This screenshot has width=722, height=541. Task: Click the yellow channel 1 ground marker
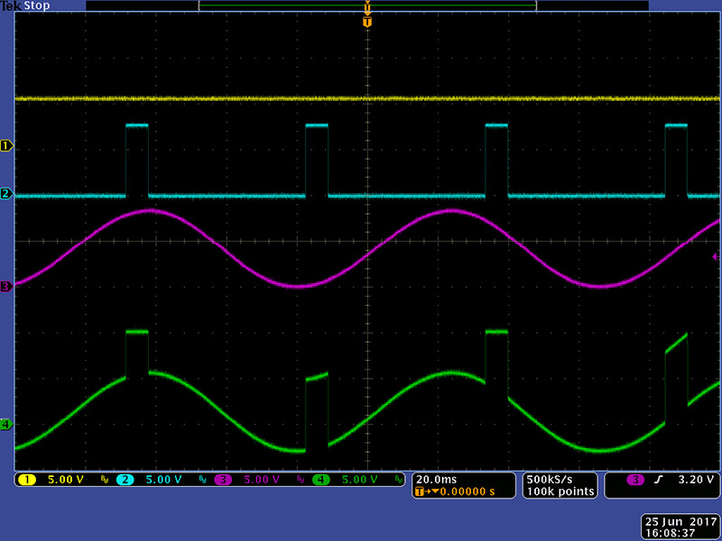7,145
